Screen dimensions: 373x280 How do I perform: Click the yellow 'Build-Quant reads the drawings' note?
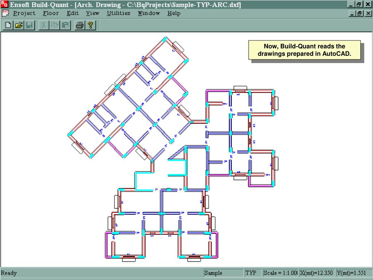[305, 50]
